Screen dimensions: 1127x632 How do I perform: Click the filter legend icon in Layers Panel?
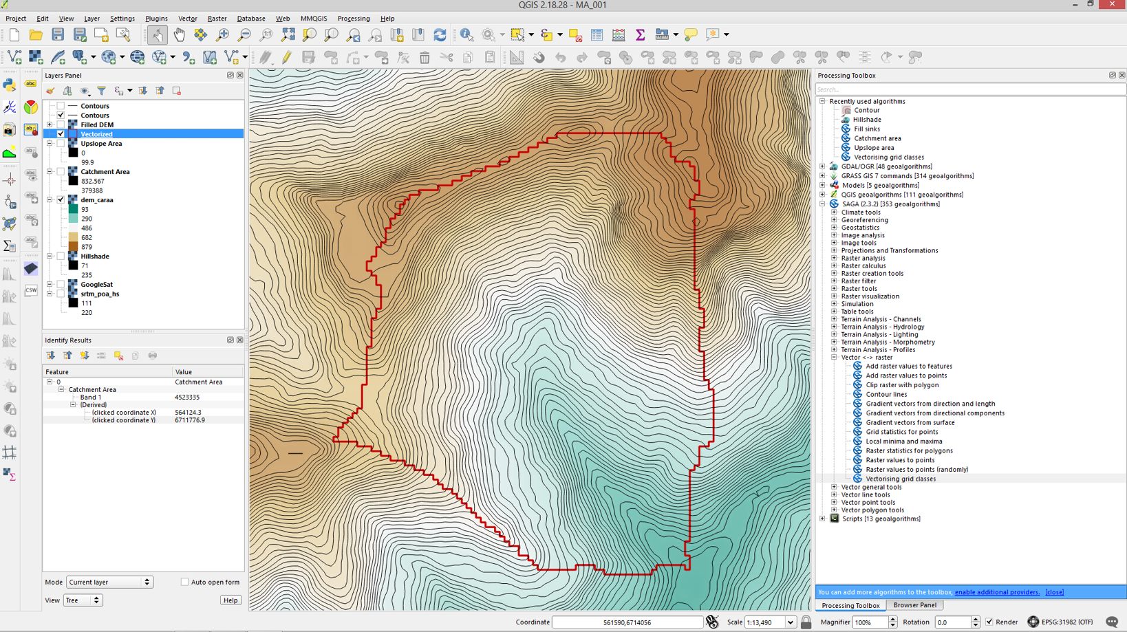click(101, 91)
